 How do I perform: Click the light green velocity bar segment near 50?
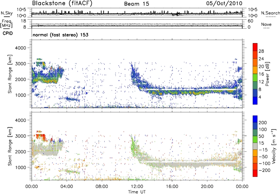coord(255,140)
